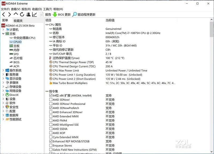The width and height of the screenshot is (214, 154).
Task: Launch 驱动程序更新 search
Action: click(x=85, y=15)
